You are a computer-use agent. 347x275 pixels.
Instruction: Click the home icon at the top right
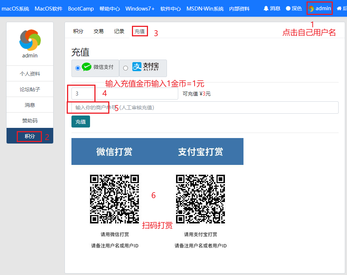click(x=339, y=8)
